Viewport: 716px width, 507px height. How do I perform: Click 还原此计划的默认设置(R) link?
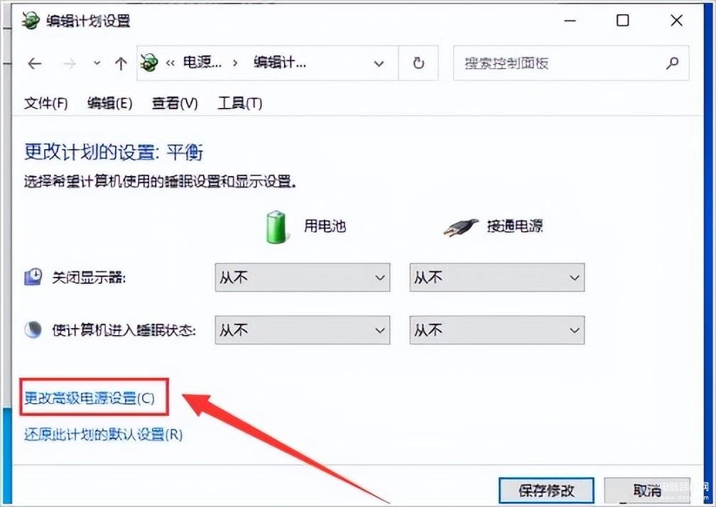click(x=103, y=434)
